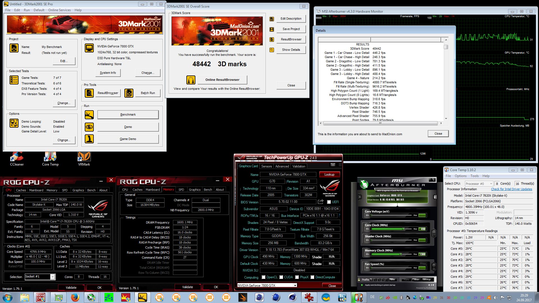Click the Details results horizontal scrollbar

(x=380, y=123)
